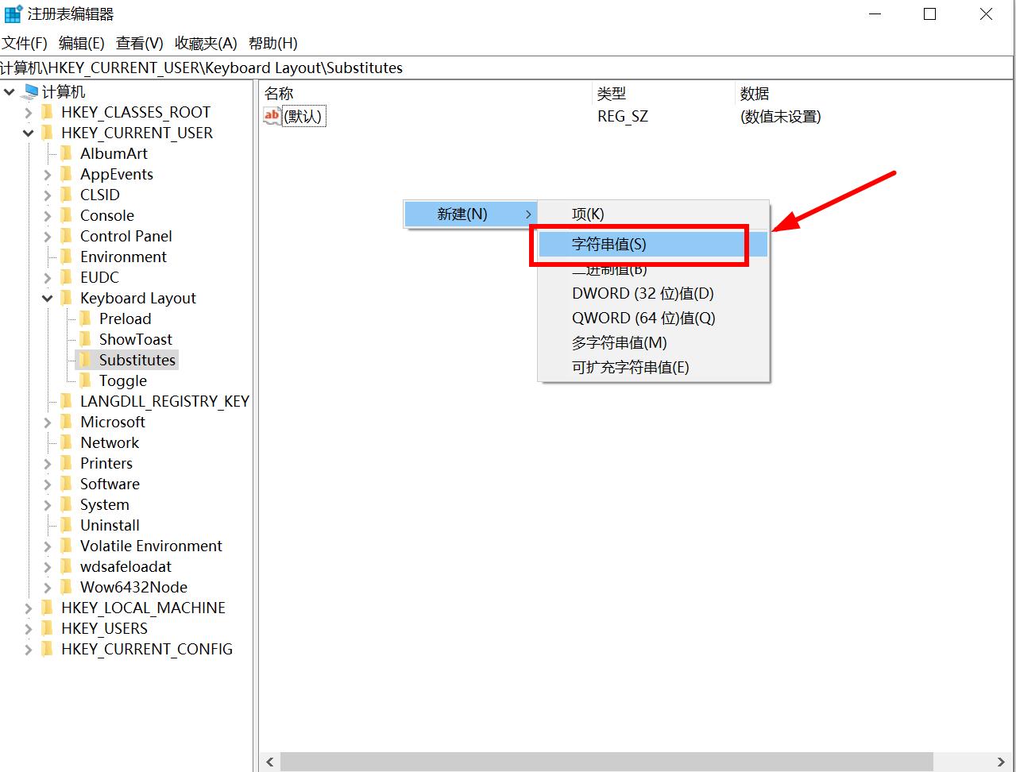Screen dimensions: 1016x772
Task: Collapse the Keyboard Layout key
Action: pos(48,299)
